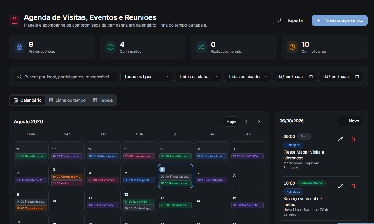Open the 08:30 Comício de event
Screen dimensions: 374x224
[x=247, y=205]
